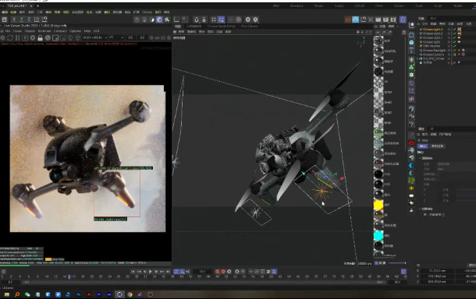Open the Live Viewer Materials menu

[44, 31]
